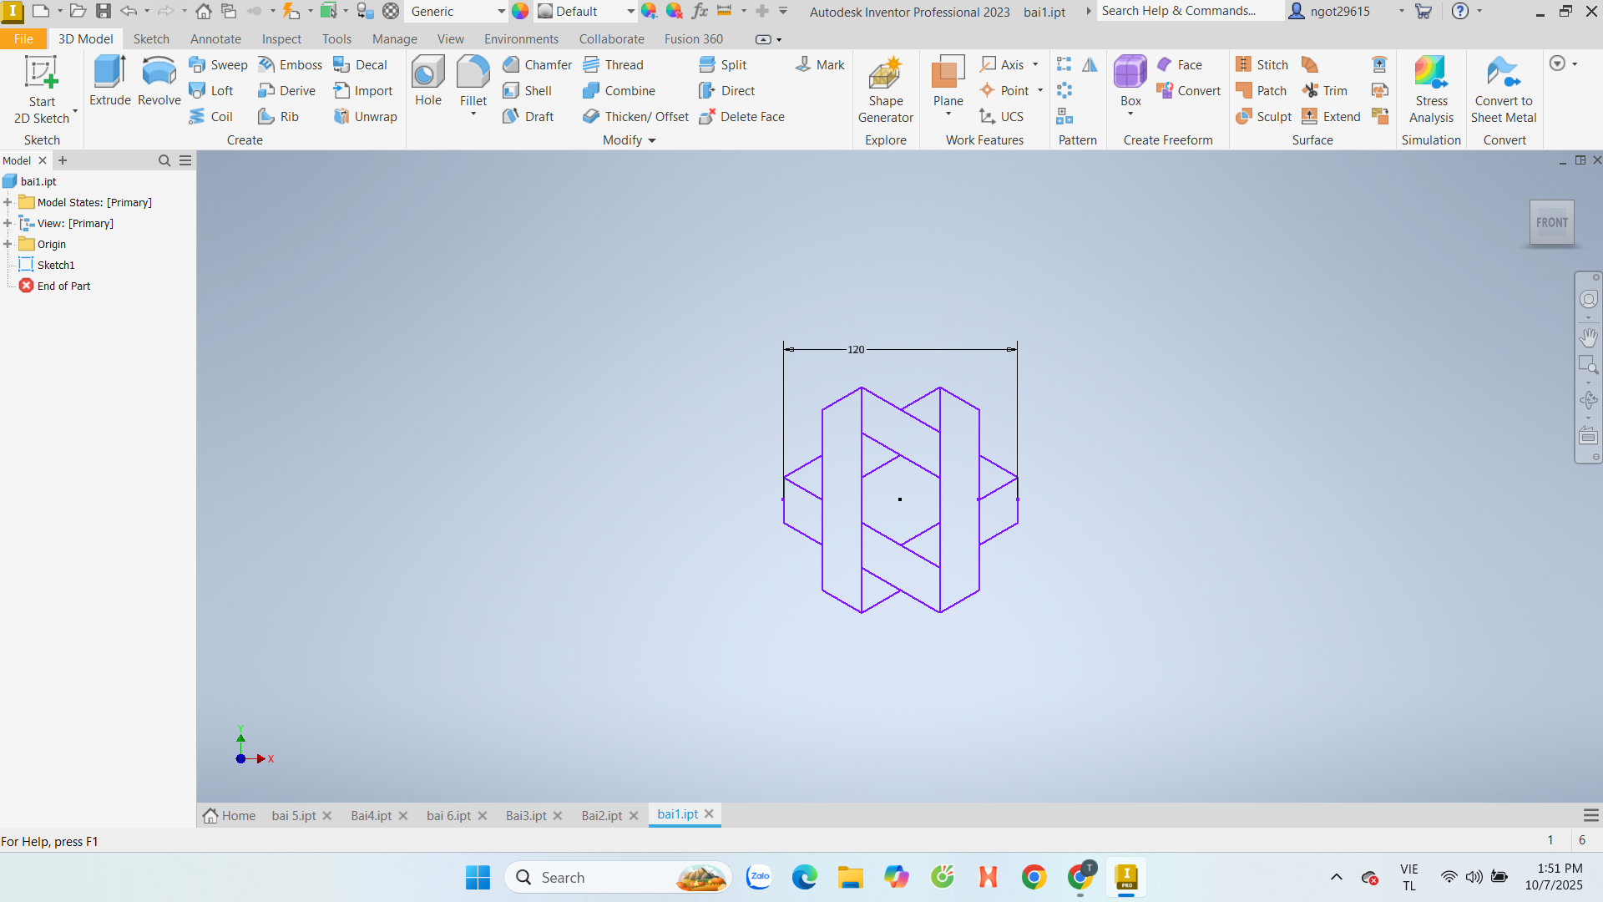This screenshot has width=1603, height=902.
Task: Open the Generic material dropdown
Action: [x=500, y=12]
